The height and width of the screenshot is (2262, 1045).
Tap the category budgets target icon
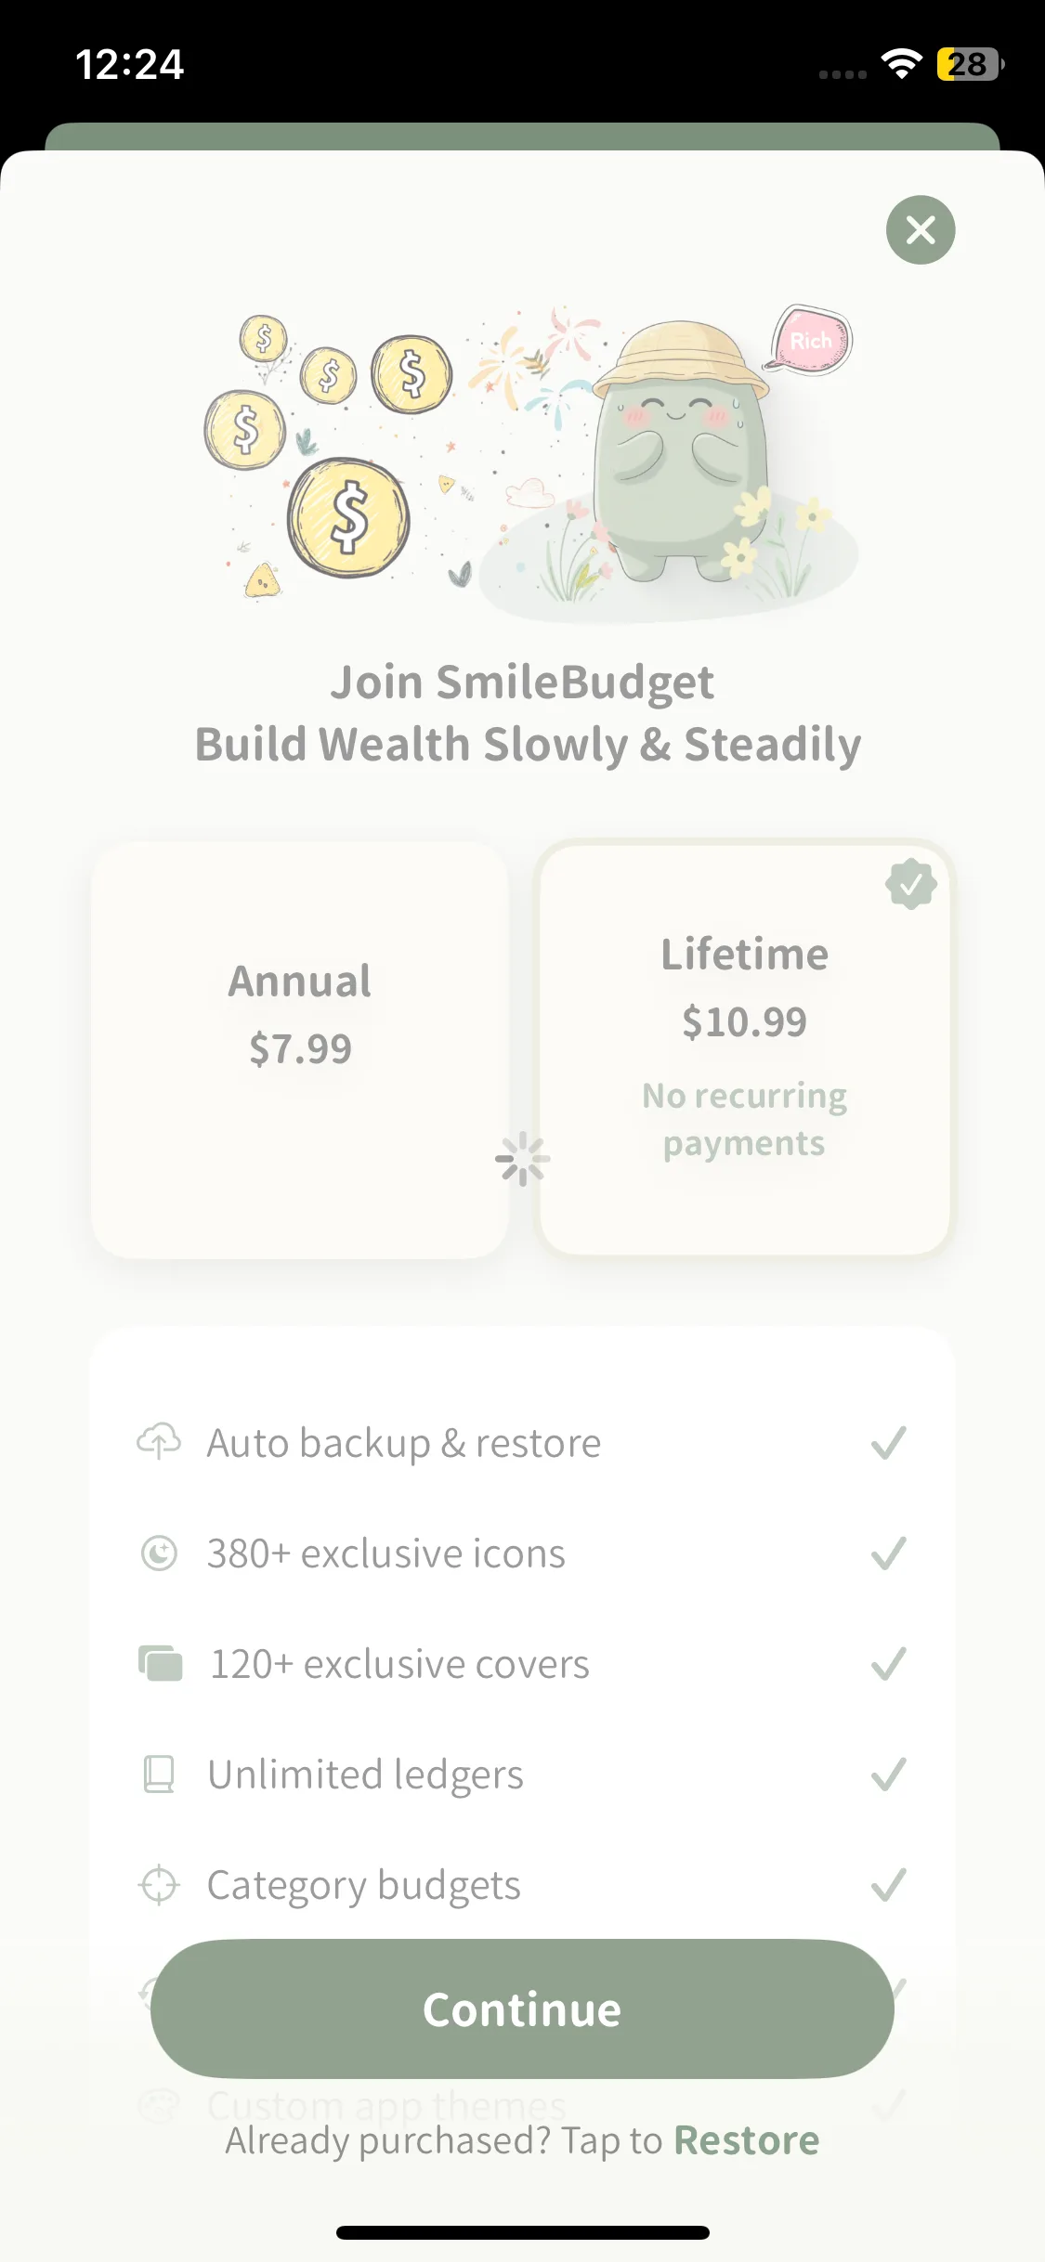pyautogui.click(x=159, y=1884)
